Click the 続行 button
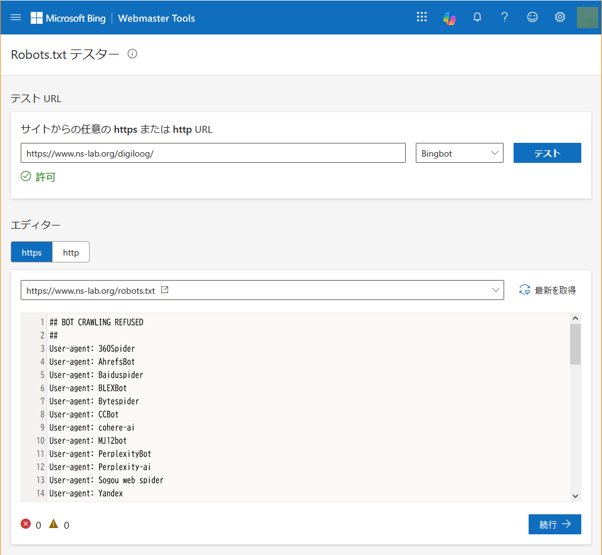This screenshot has width=602, height=555. tap(554, 524)
